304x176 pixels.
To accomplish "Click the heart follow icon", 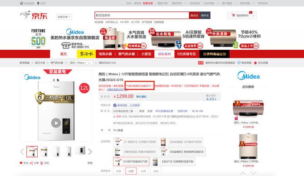I will coord(21,163).
